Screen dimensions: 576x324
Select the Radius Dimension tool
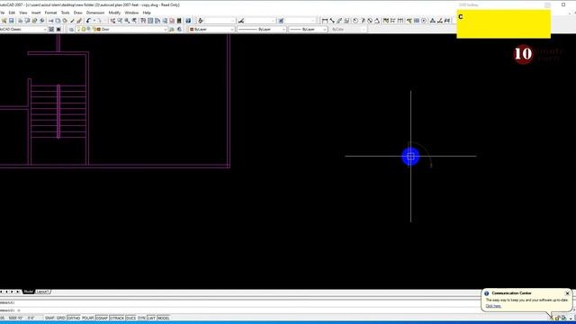coord(355,21)
